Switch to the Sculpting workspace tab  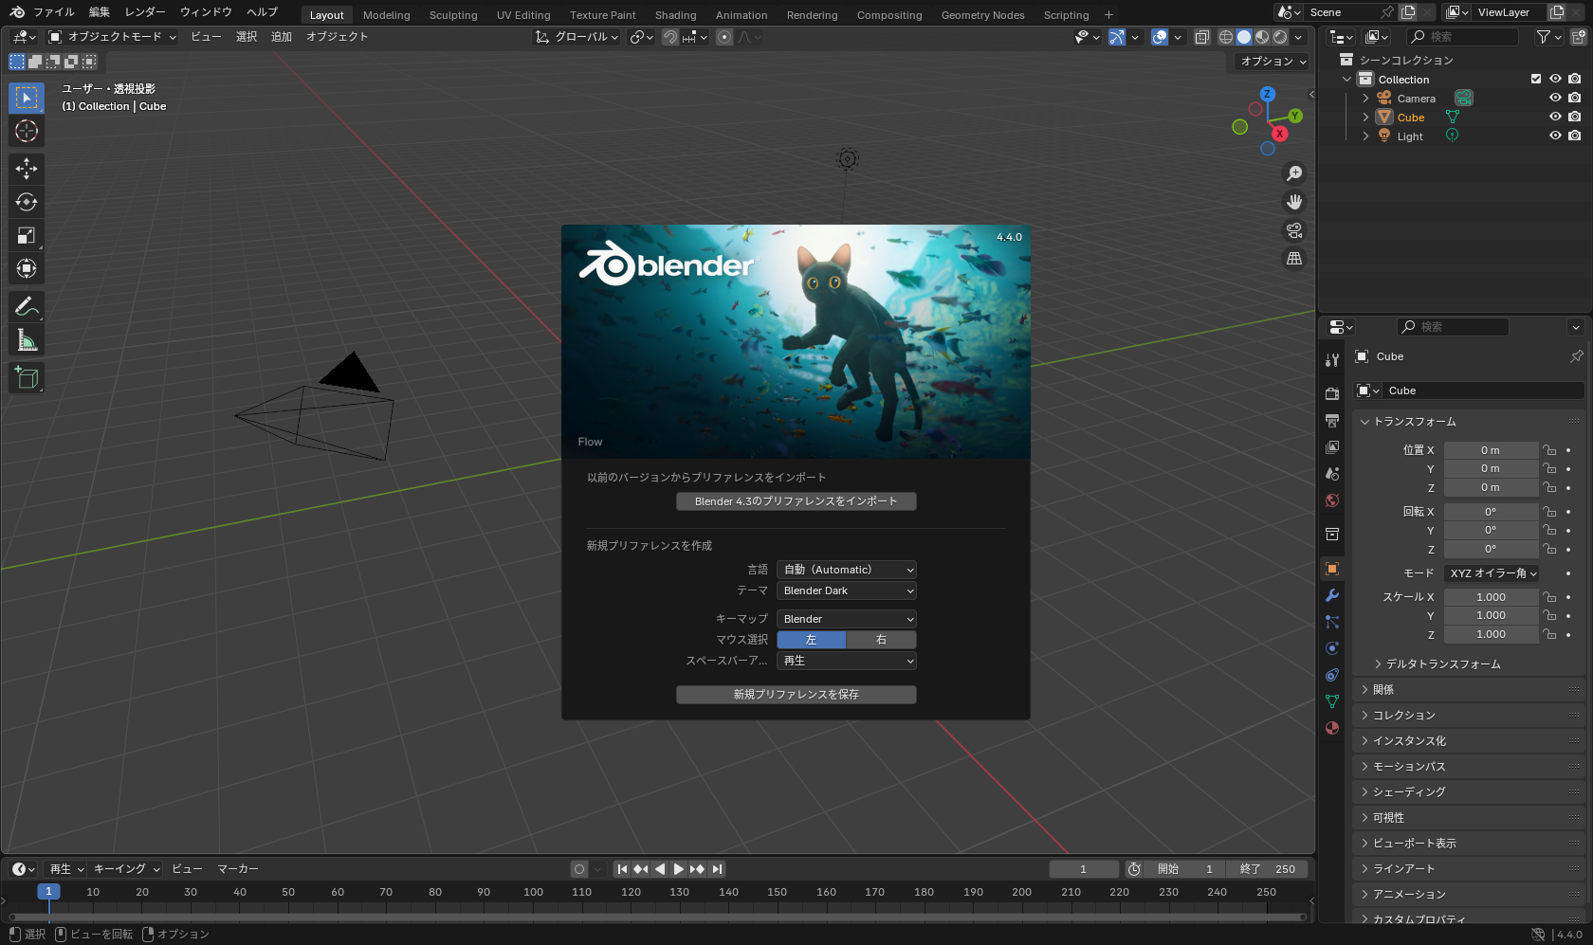click(453, 14)
